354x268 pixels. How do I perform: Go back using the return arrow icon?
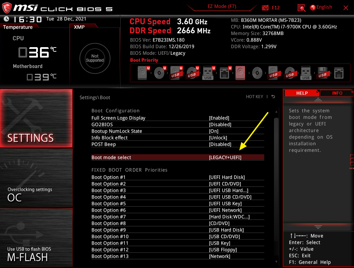[x=273, y=96]
